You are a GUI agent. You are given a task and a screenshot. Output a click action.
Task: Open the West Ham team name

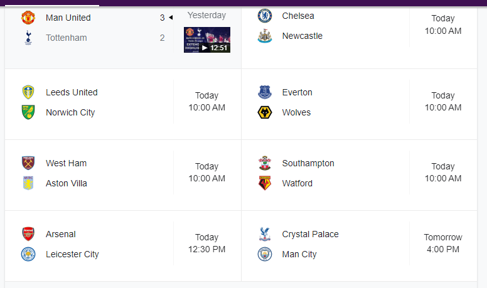coord(66,163)
